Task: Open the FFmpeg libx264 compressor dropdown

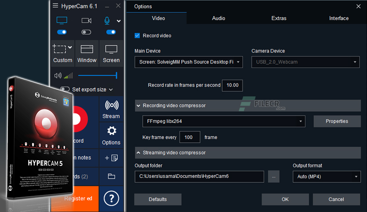Action: pos(224,121)
